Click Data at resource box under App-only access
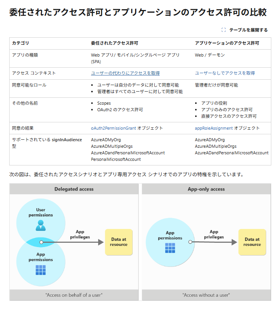 [252, 242]
